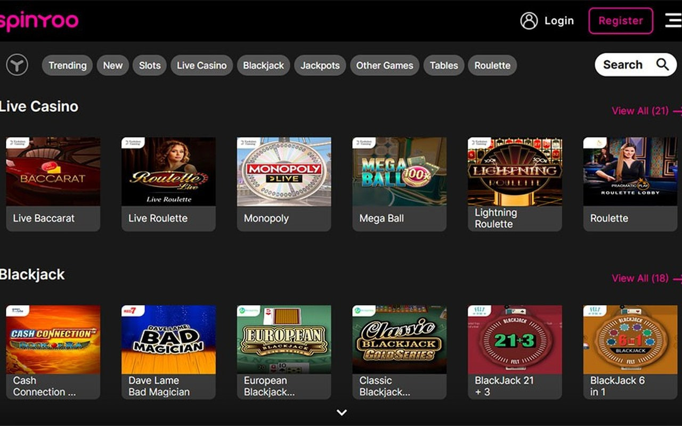Click the 'Classic Blackjack...' card title
The height and width of the screenshot is (426, 682).
(x=385, y=386)
